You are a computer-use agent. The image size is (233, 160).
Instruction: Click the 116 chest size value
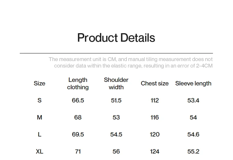155,117
